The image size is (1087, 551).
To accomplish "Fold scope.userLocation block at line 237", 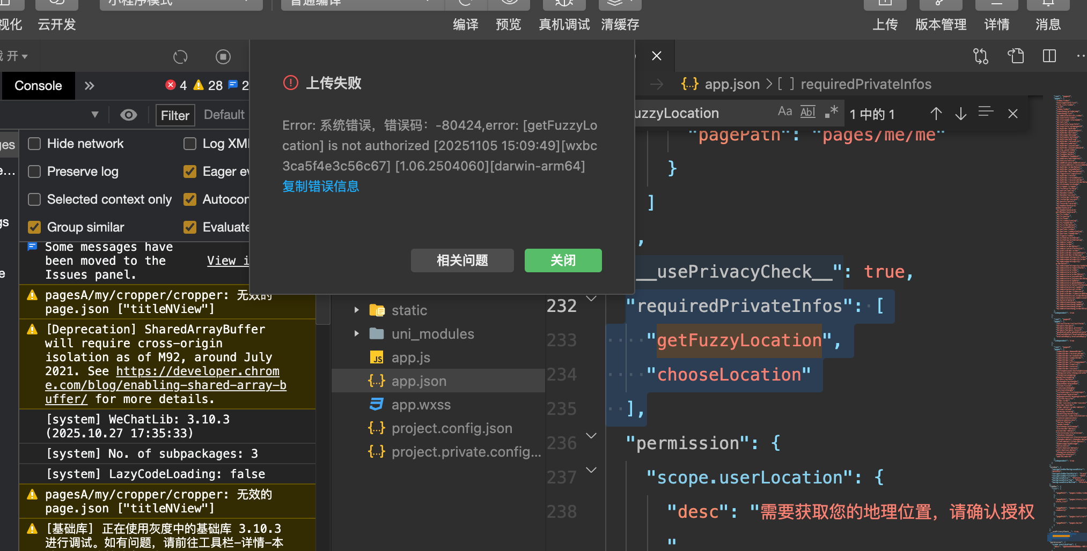I will pos(591,470).
